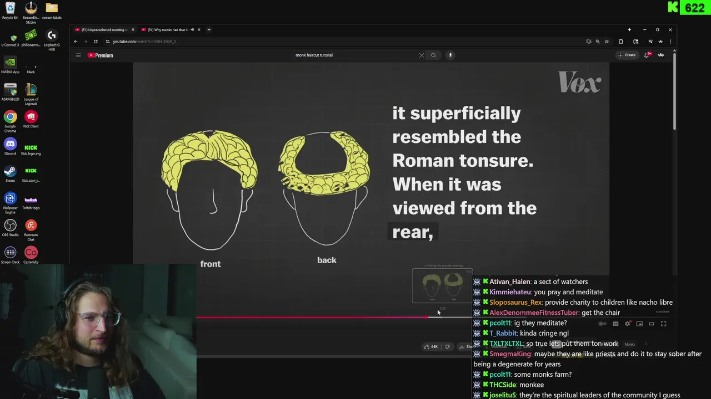Reload the YouTube page
This screenshot has width=711, height=399.
point(96,42)
